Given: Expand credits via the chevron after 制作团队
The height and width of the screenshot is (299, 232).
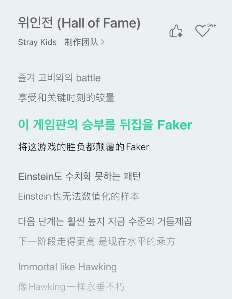Looking at the screenshot, I should click(x=103, y=42).
